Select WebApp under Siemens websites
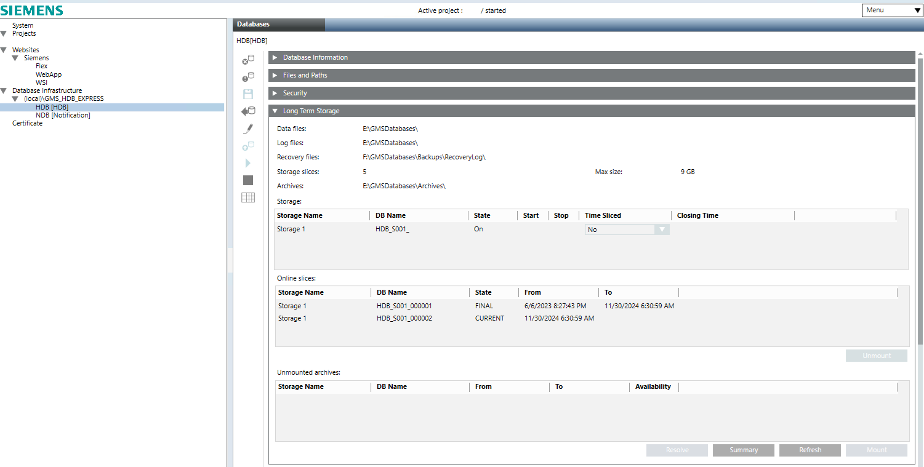The width and height of the screenshot is (924, 467). [x=49, y=74]
